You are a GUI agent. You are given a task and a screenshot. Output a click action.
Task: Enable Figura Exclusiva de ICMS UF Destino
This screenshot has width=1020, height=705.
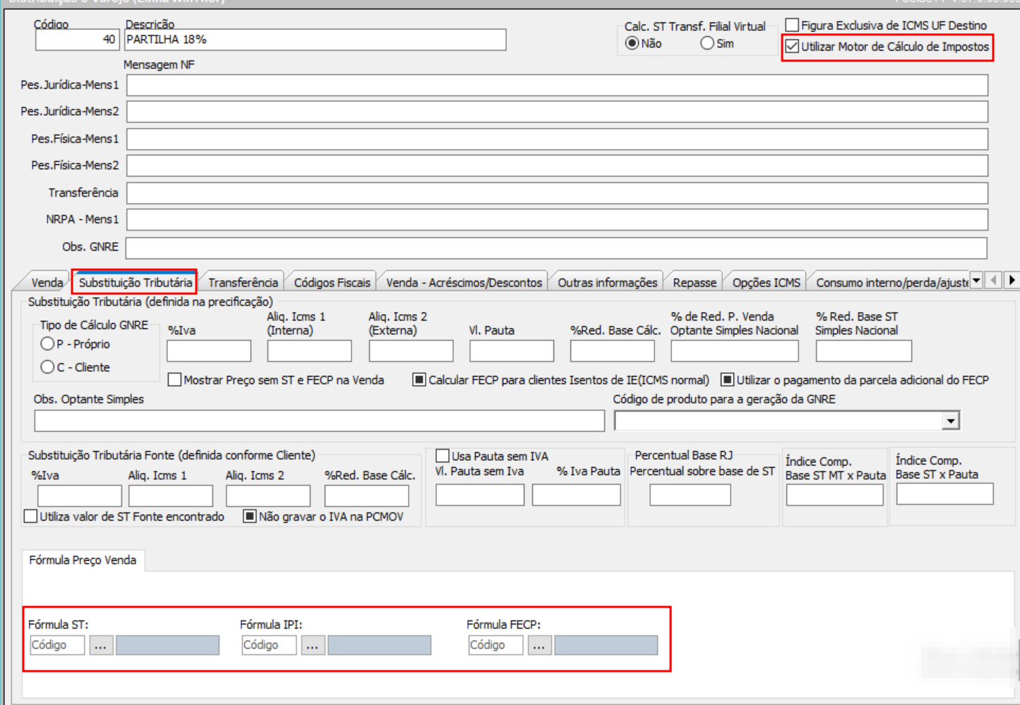pyautogui.click(x=792, y=25)
